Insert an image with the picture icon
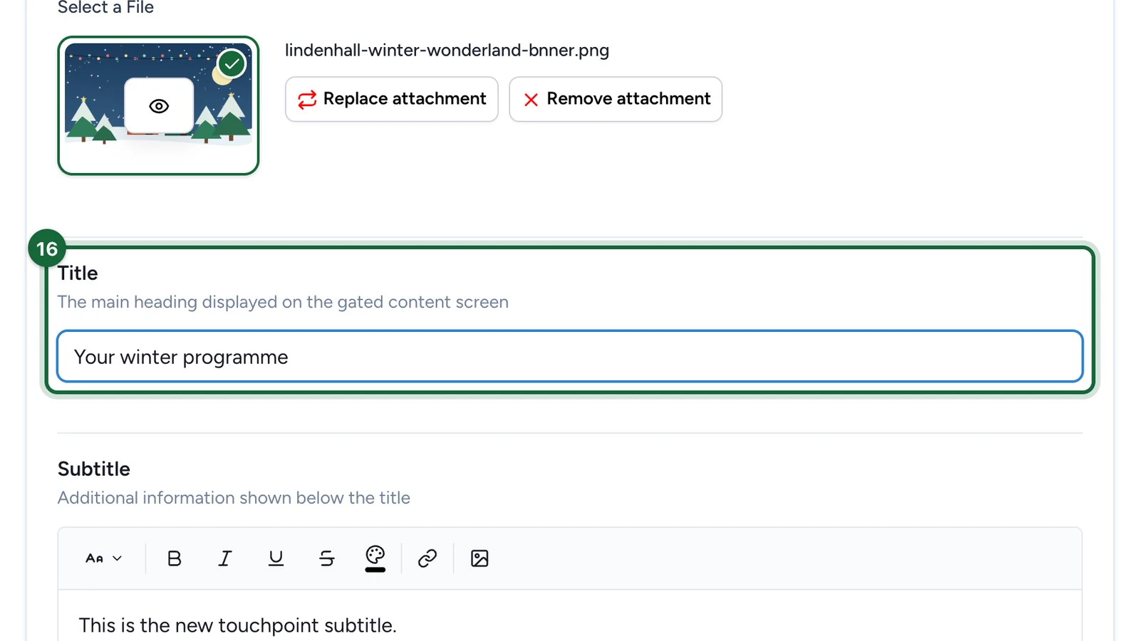The height and width of the screenshot is (641, 1140). tap(480, 558)
